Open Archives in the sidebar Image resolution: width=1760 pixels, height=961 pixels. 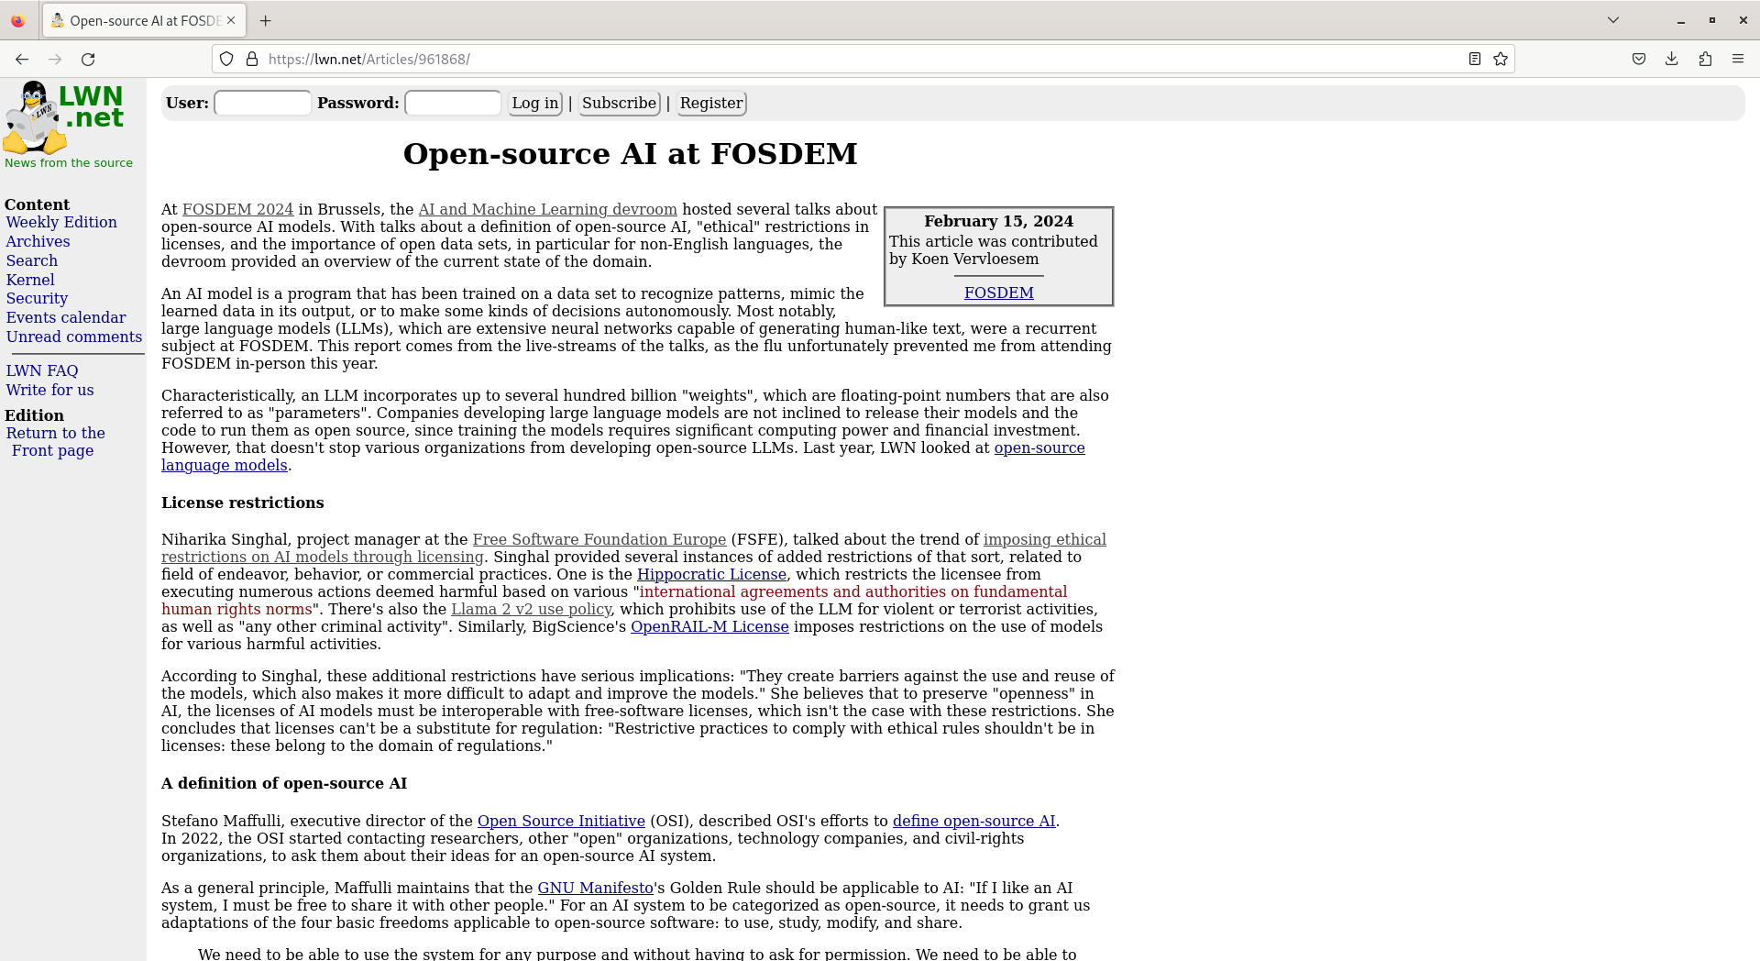(x=38, y=241)
